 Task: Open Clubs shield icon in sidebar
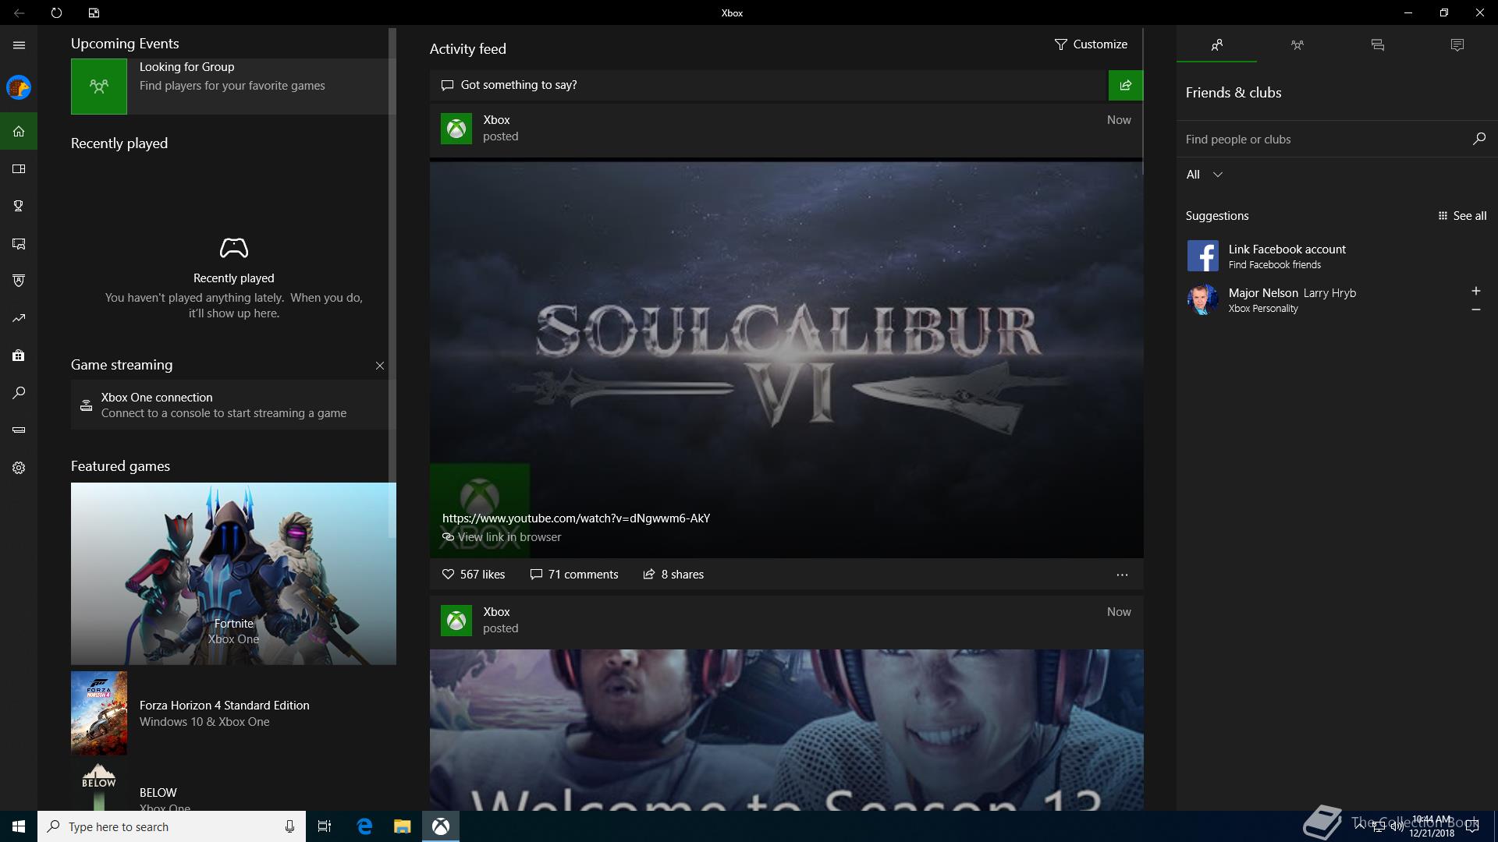pyautogui.click(x=19, y=281)
